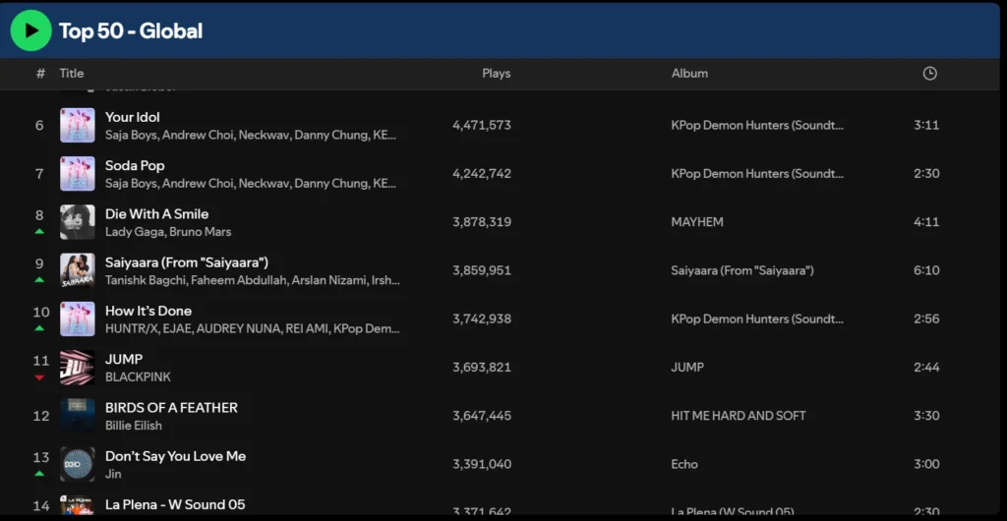This screenshot has width=1007, height=521.
Task: Click the 2:44 duration for JUMP
Action: [926, 368]
